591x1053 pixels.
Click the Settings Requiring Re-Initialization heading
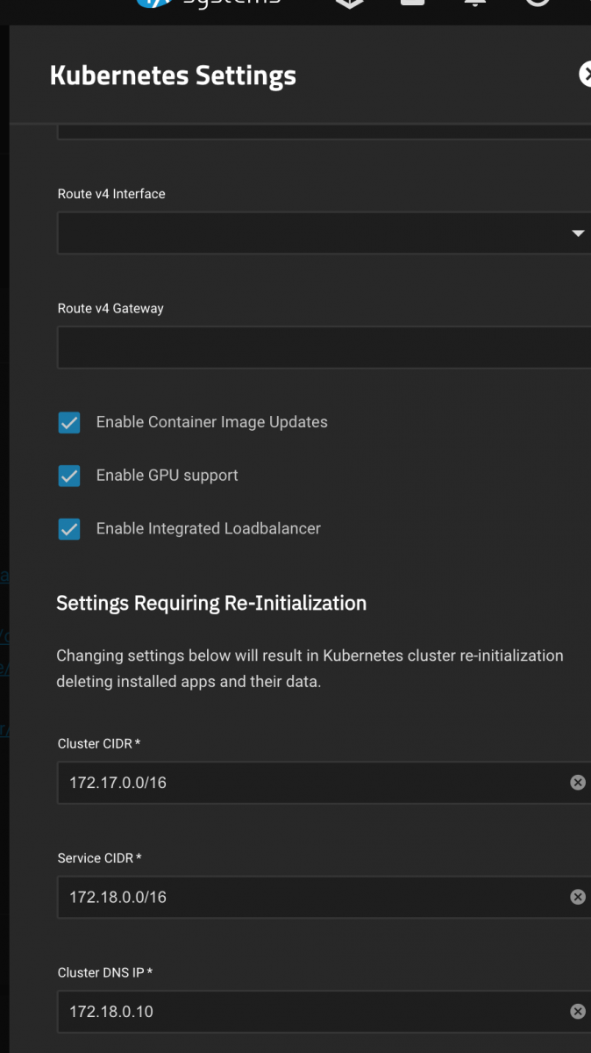(211, 604)
